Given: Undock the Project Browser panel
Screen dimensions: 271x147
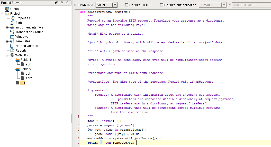Looking at the screenshot, I should (57, 3).
